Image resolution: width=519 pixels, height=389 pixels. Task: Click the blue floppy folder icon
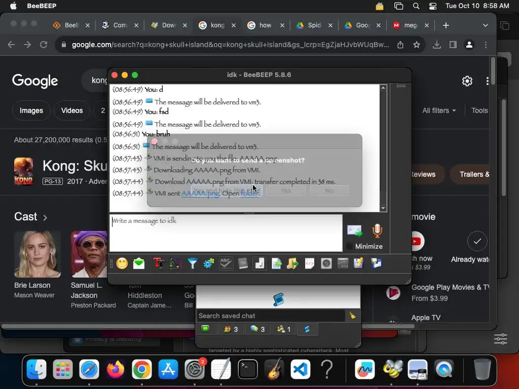point(376,263)
